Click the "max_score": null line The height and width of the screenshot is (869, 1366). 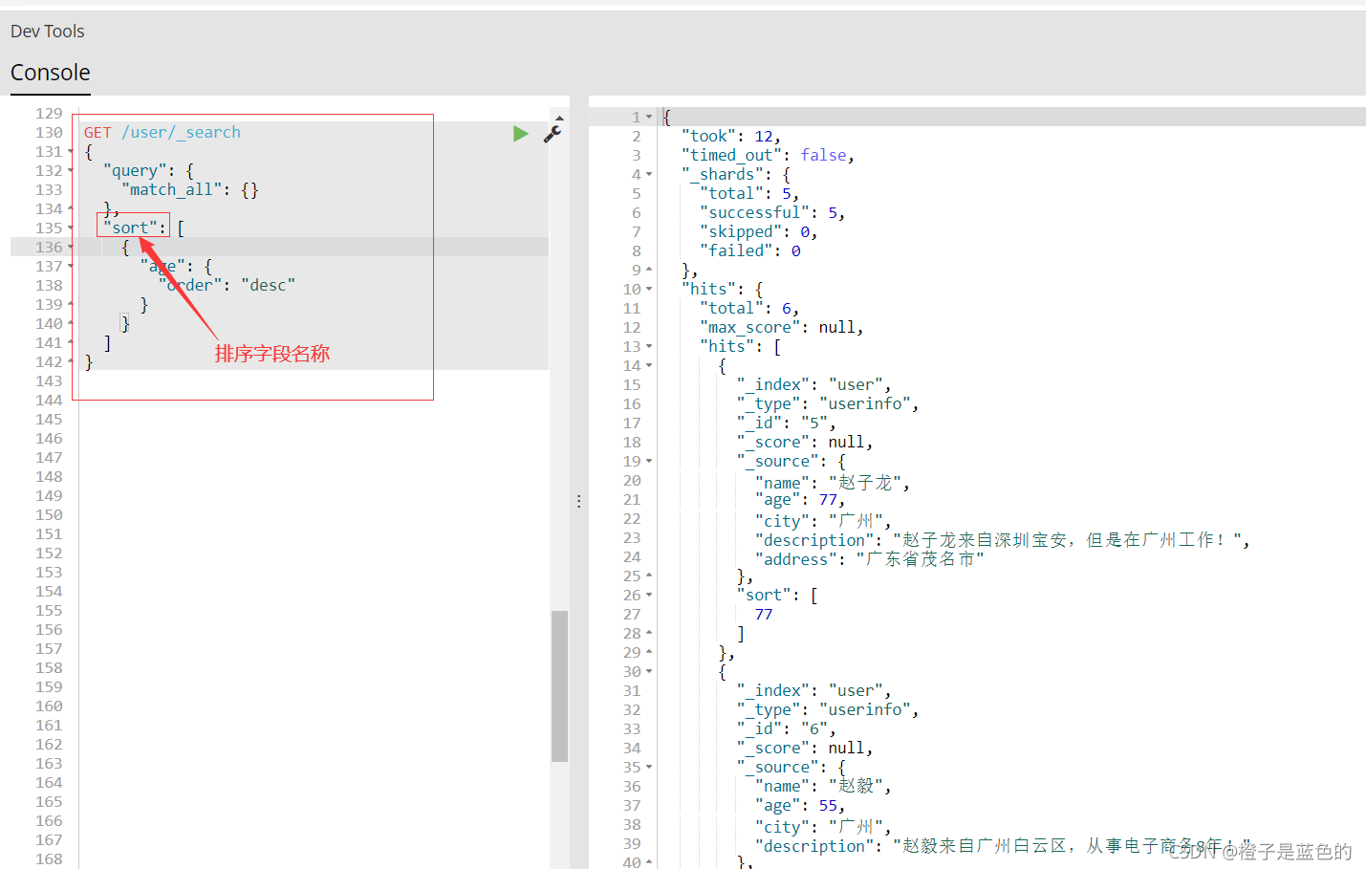click(781, 328)
